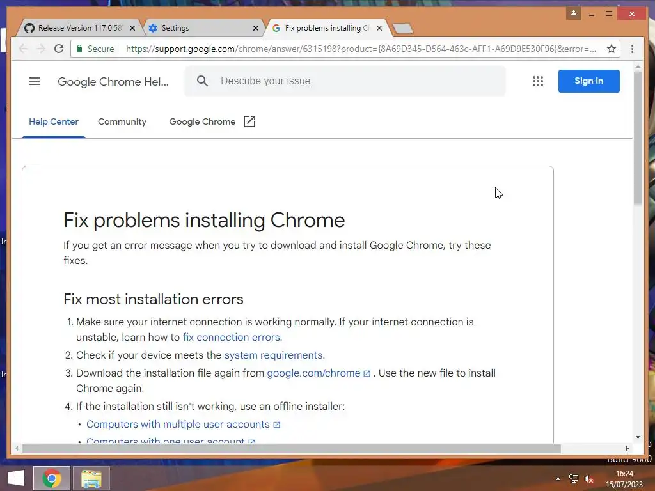655x491 pixels.
Task: Reload the current page
Action: (x=59, y=49)
